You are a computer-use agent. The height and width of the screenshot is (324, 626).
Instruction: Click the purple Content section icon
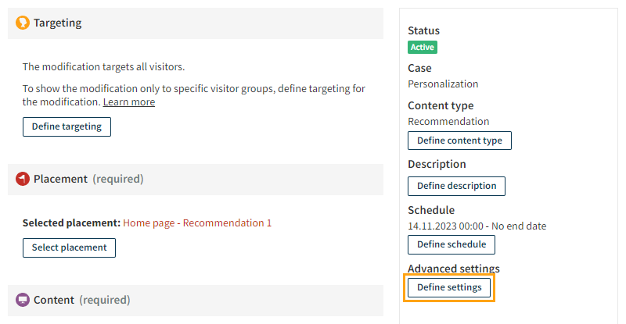23,300
